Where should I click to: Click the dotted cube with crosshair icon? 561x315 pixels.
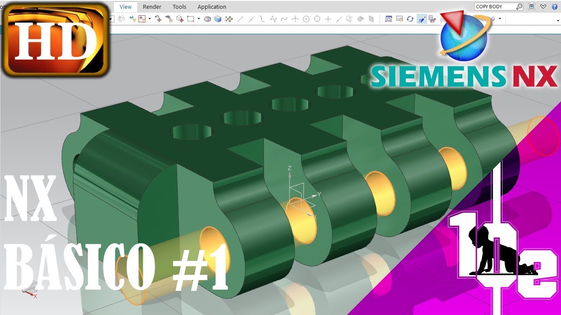pyautogui.click(x=180, y=19)
